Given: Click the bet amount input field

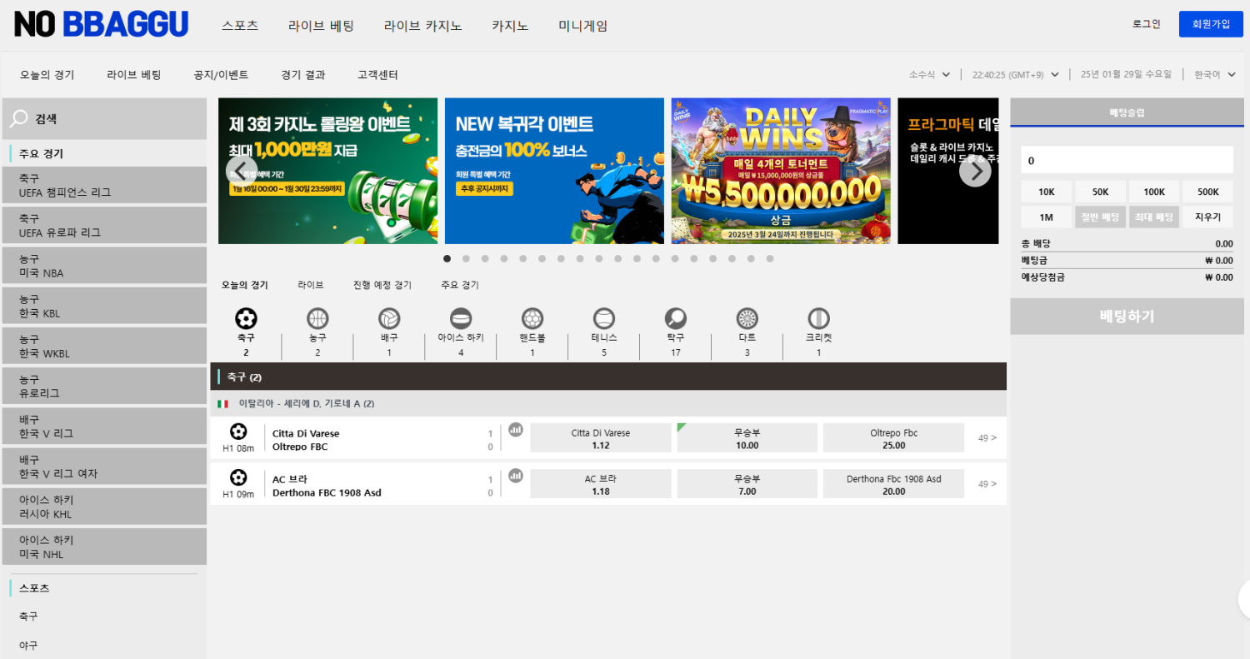Looking at the screenshot, I should click(x=1127, y=159).
